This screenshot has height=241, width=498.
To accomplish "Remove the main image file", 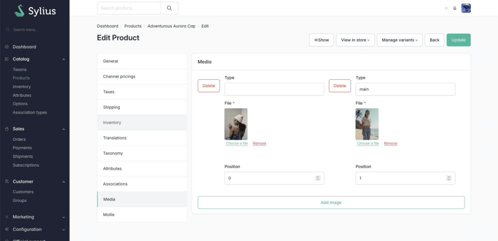I will 390,143.
